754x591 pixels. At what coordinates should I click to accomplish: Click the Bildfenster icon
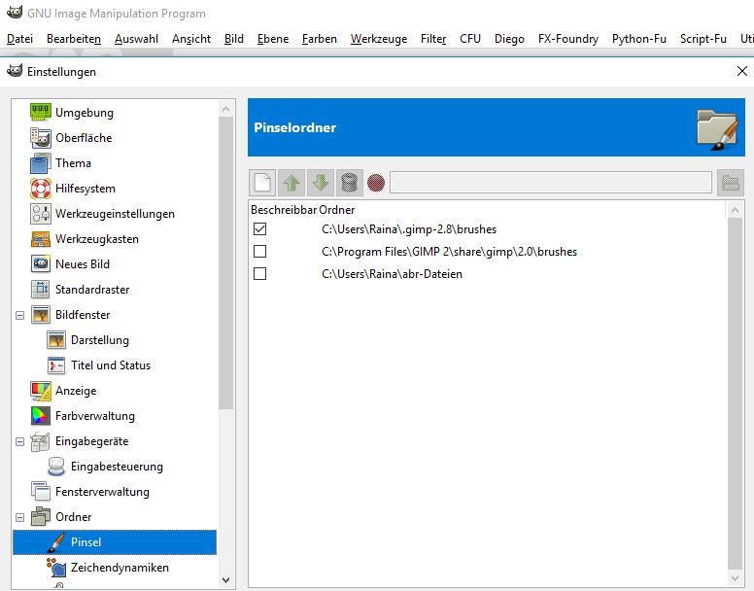[41, 315]
